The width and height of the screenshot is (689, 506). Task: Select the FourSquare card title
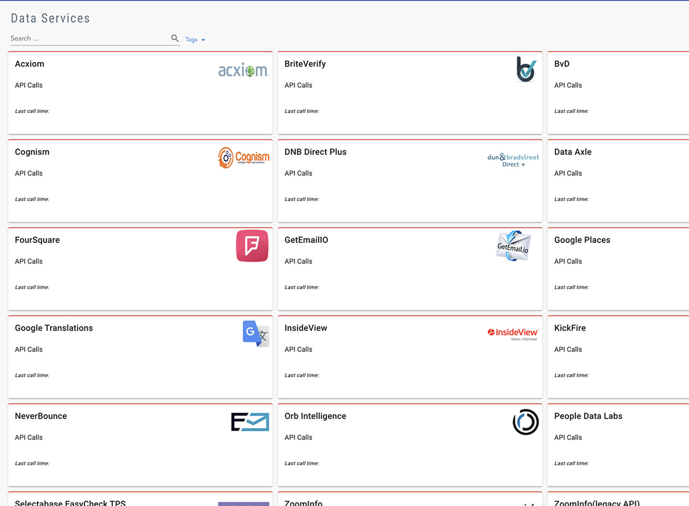pyautogui.click(x=37, y=240)
